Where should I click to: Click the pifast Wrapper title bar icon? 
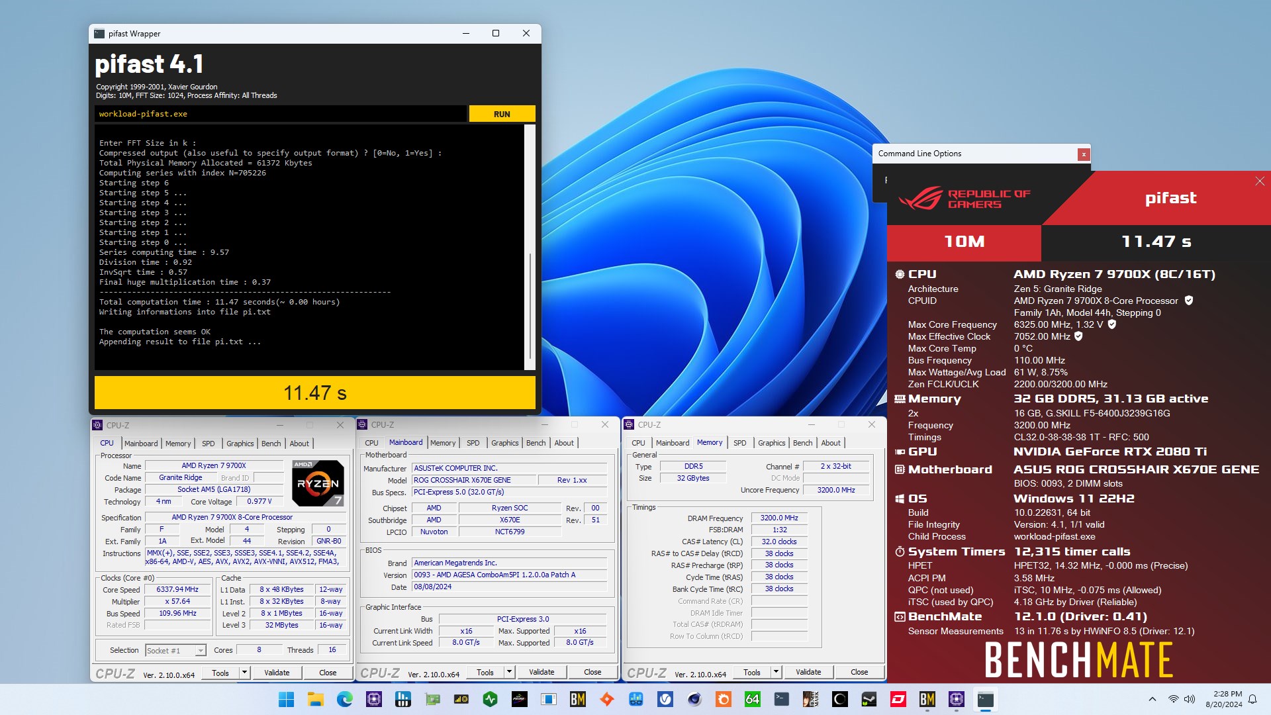click(99, 34)
